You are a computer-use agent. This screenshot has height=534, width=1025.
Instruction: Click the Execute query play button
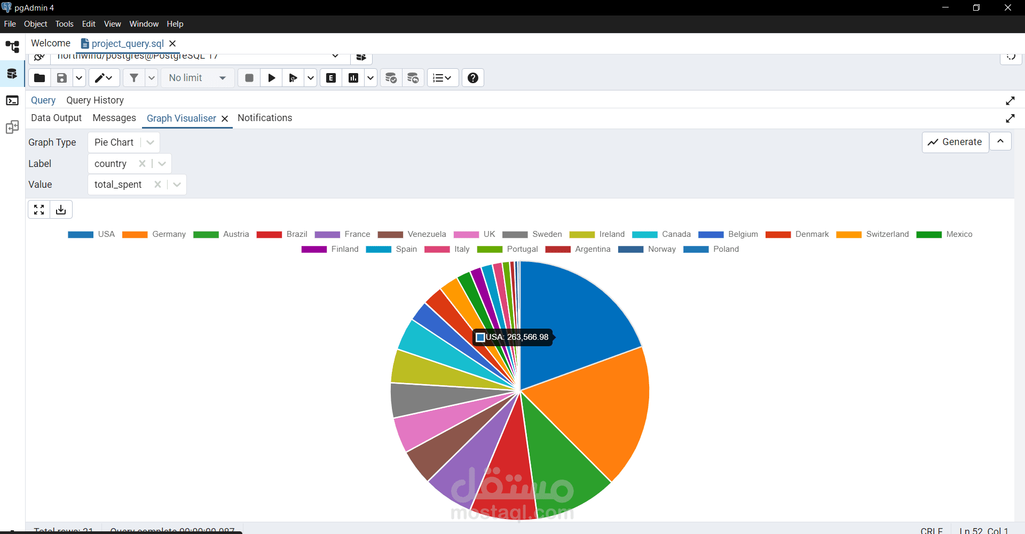272,78
